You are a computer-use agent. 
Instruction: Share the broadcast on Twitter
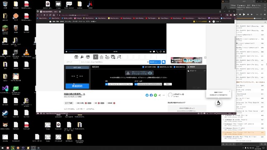[147, 95]
